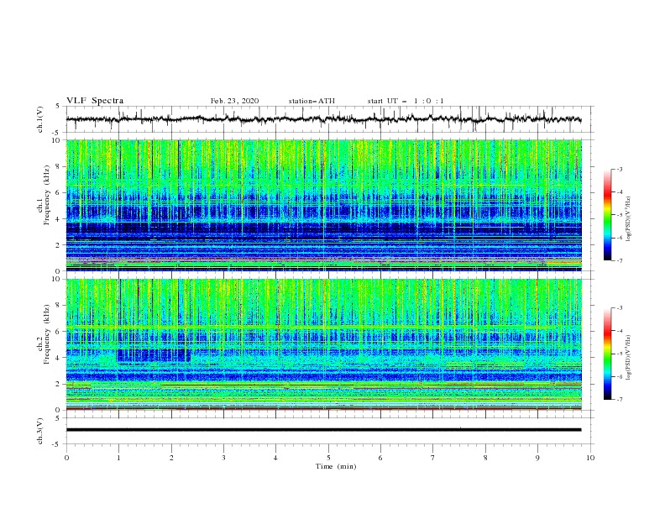Click time axis tick label "6"
665x514 pixels.
pyautogui.click(x=380, y=458)
